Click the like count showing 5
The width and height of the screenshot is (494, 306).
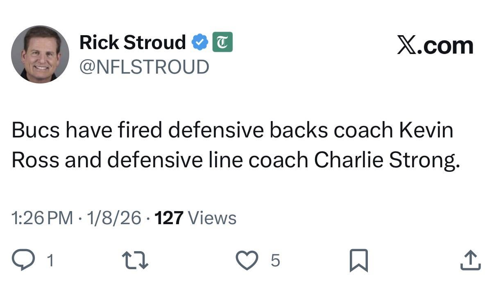pyautogui.click(x=276, y=260)
